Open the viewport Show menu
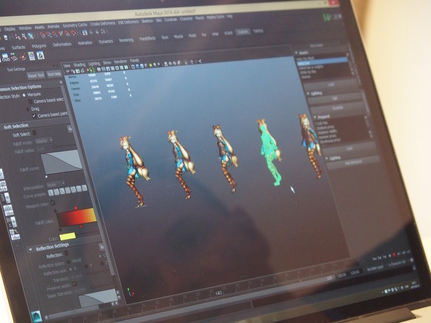431x323 pixels. pyautogui.click(x=107, y=63)
